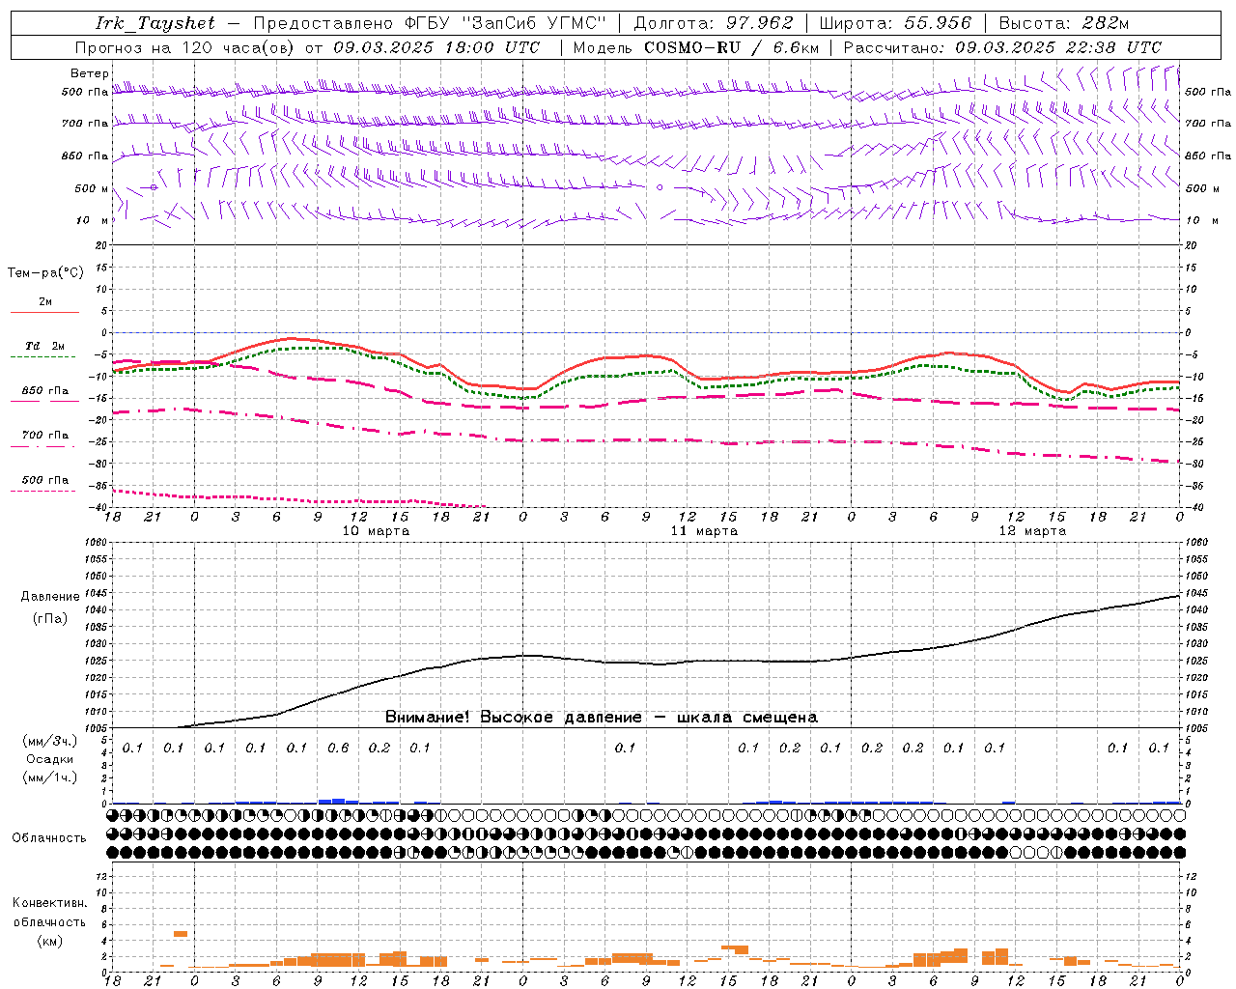Select the Модель COSMO-RU / 6.6км text

click(696, 47)
